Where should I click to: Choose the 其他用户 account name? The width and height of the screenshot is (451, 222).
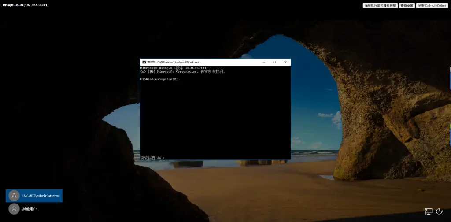point(30,209)
